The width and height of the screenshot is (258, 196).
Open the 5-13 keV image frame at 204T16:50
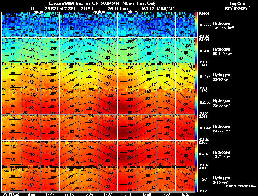tap(11, 179)
